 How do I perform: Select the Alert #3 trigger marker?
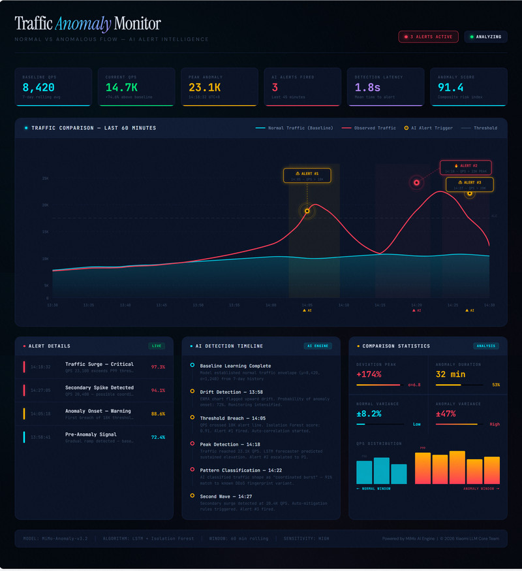tap(470, 194)
